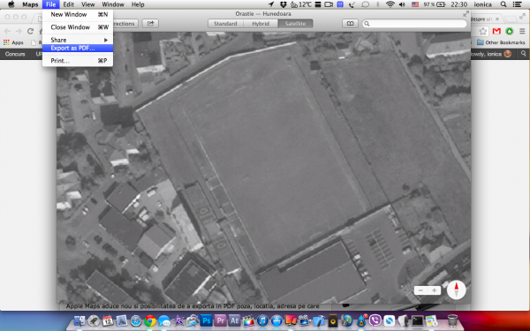This screenshot has width=530, height=331.
Task: Launch Safari from the Dock
Action: pos(136,320)
